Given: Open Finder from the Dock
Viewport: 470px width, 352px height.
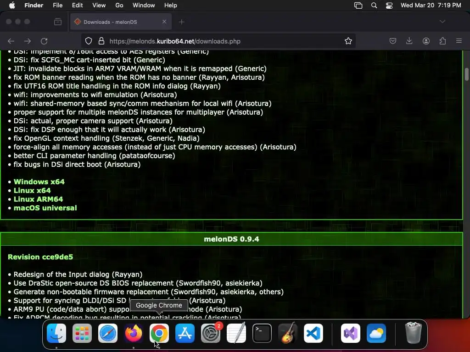Looking at the screenshot, I should coord(56,333).
